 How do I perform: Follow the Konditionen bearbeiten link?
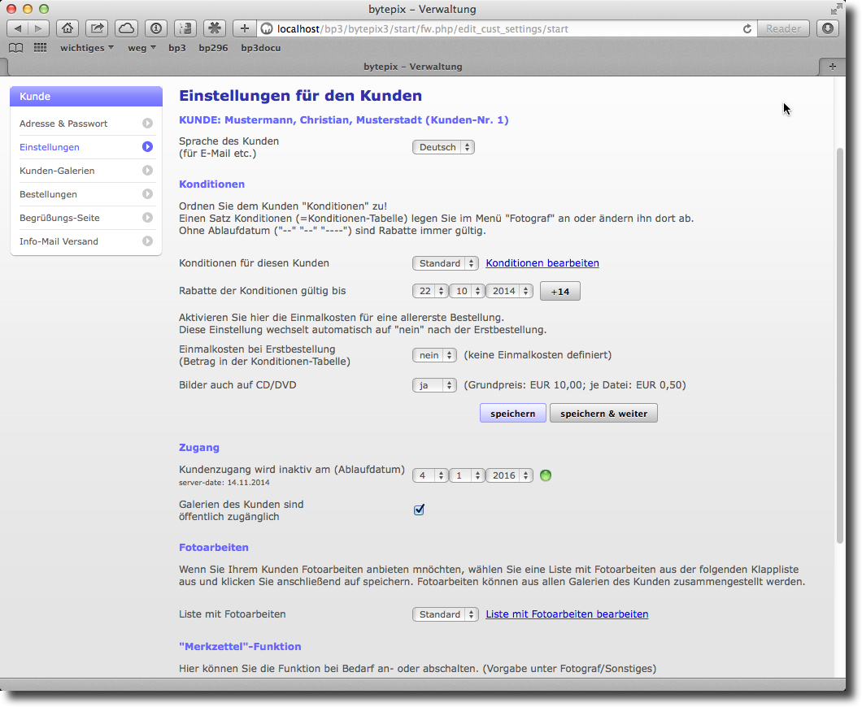pyautogui.click(x=542, y=263)
